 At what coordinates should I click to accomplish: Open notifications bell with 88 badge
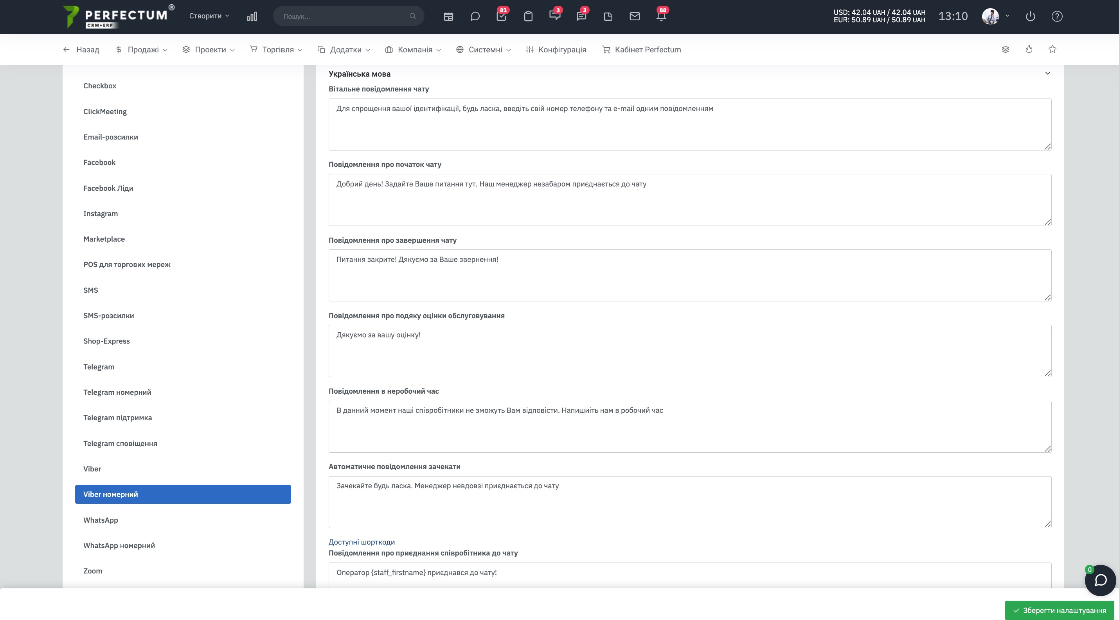pos(661,16)
